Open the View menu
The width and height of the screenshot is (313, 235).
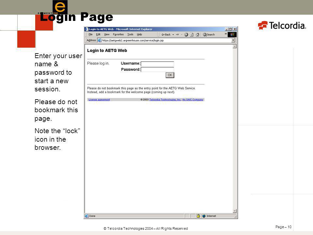(x=107, y=34)
